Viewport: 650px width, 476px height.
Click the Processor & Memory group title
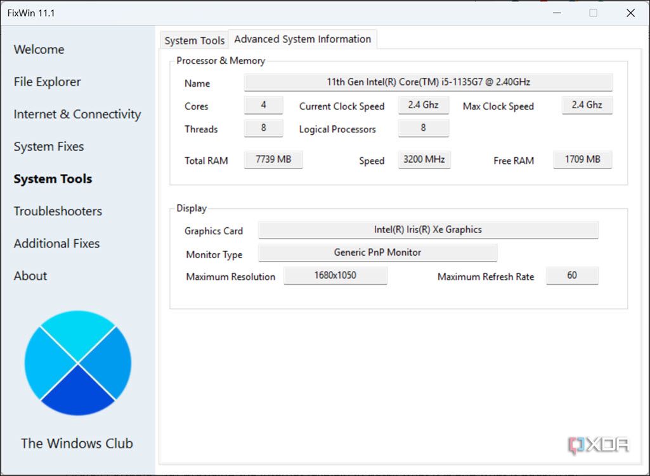(x=221, y=61)
